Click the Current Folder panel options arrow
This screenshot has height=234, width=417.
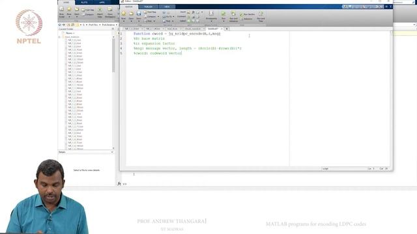coord(113,29)
